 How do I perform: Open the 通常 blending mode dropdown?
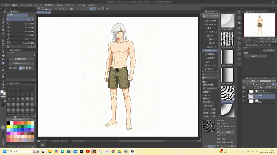254,81
